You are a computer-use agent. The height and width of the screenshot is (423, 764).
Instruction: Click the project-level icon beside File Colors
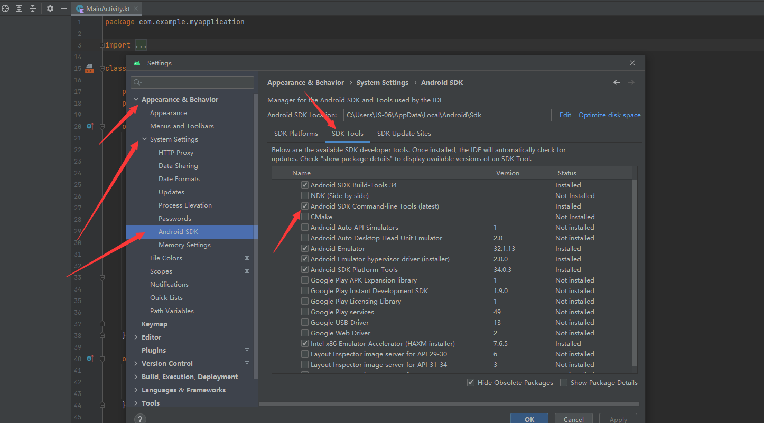[x=247, y=258]
